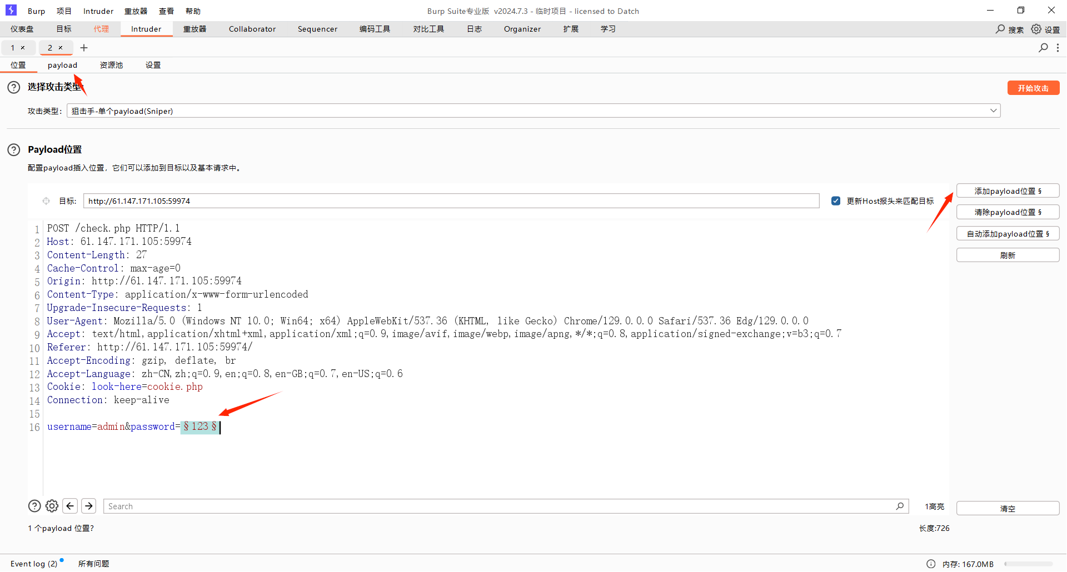This screenshot has width=1067, height=572.
Task: Switch to the 资源池 sub-tab
Action: pyautogui.click(x=111, y=65)
